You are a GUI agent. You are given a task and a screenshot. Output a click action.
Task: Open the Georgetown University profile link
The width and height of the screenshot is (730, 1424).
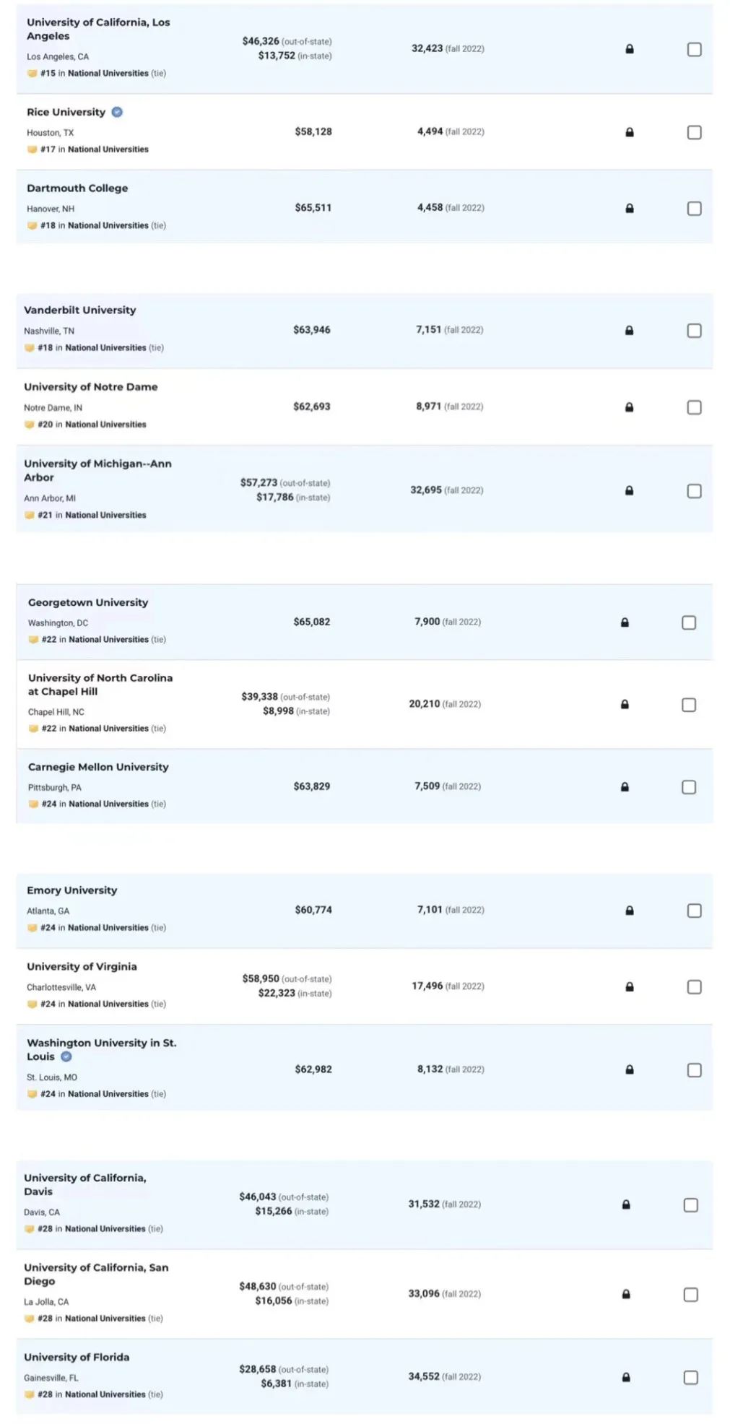tap(88, 602)
